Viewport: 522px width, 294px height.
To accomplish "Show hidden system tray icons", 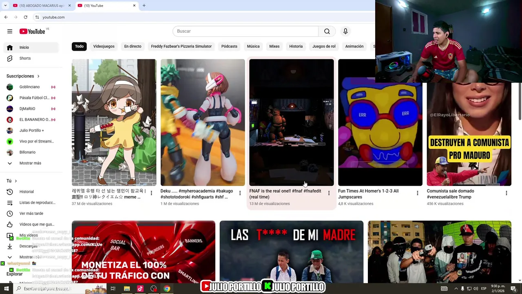I will tap(456, 289).
